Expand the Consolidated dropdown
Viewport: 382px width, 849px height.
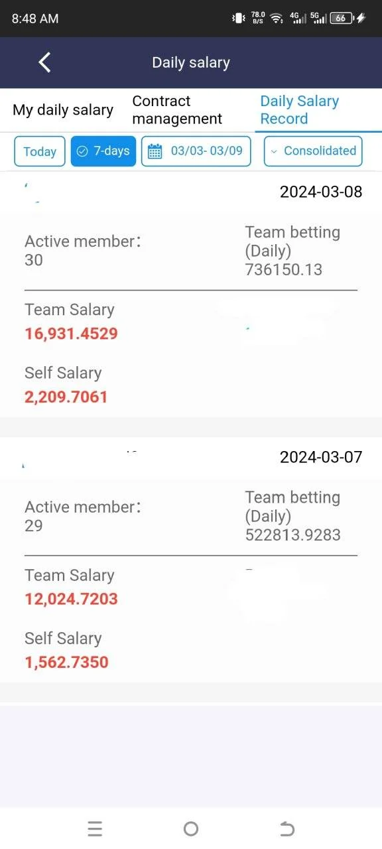coord(313,151)
